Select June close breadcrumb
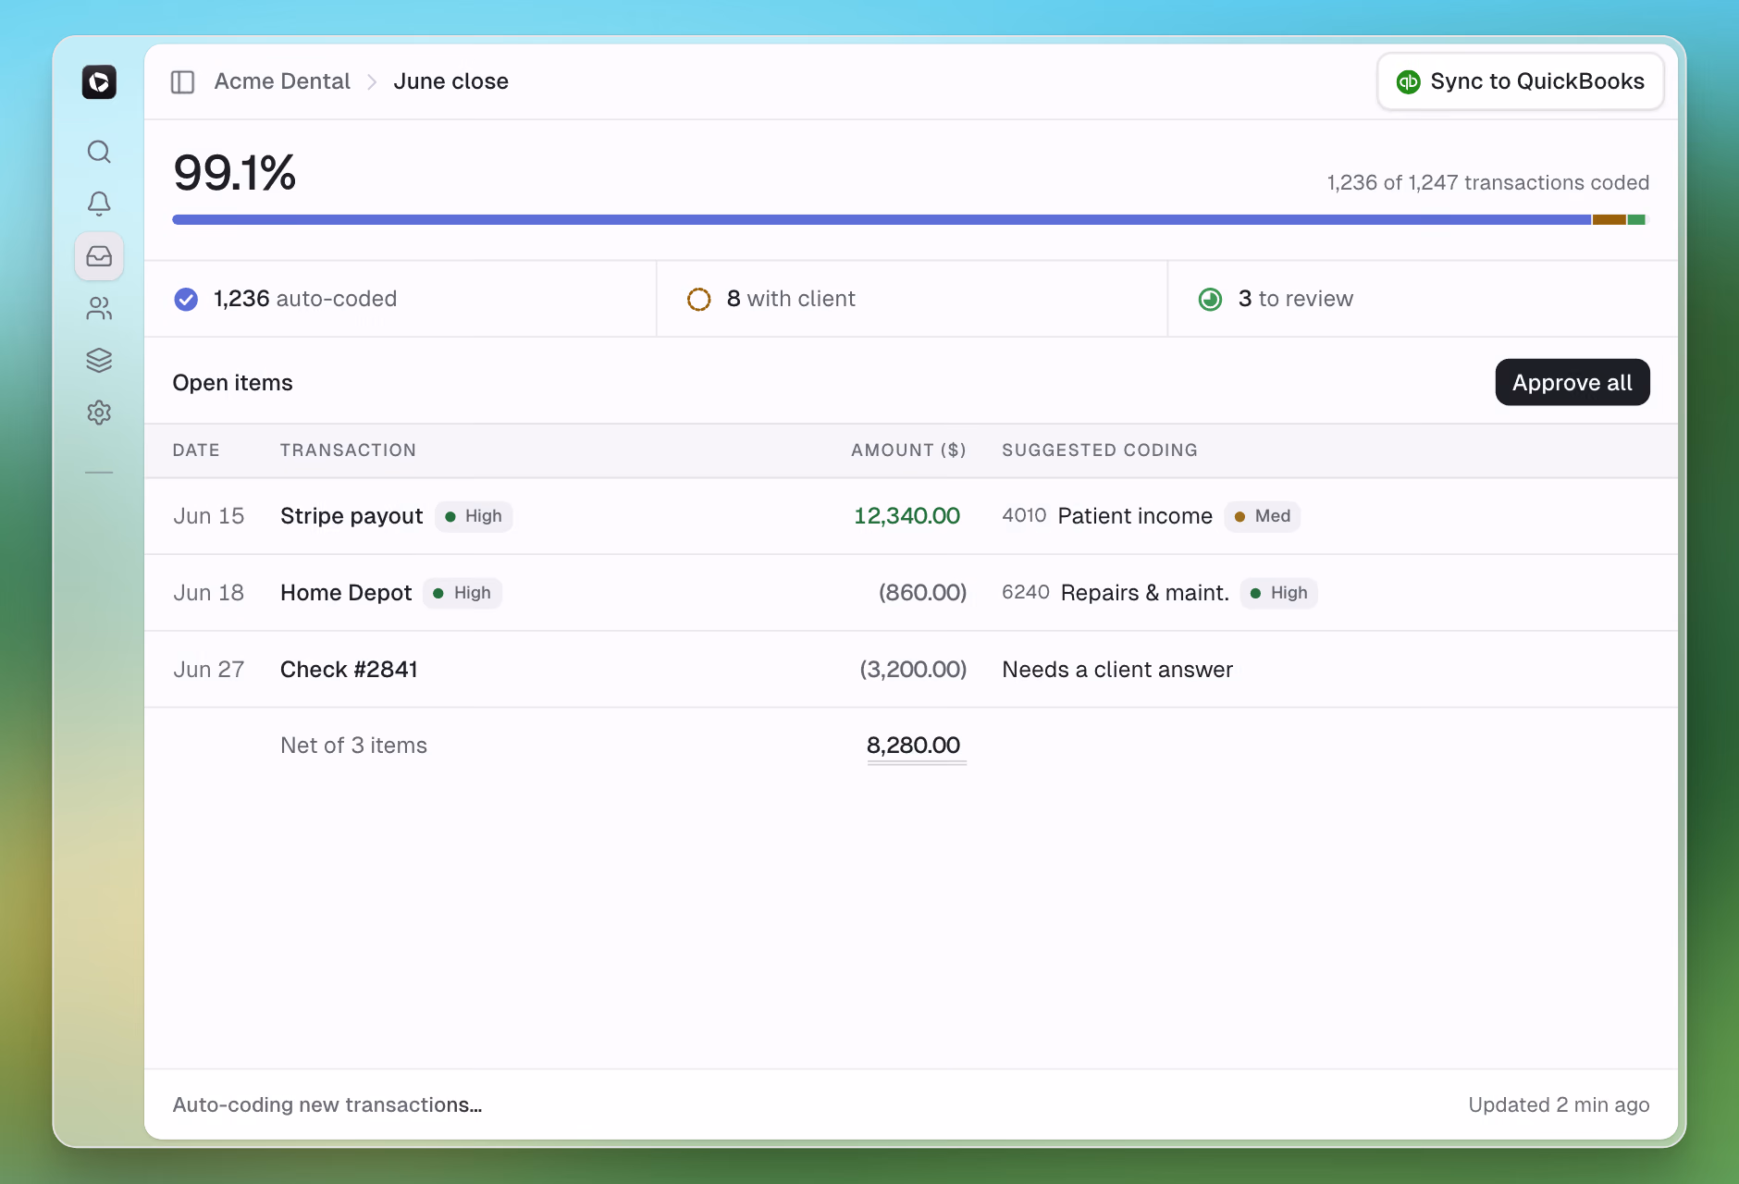Viewport: 1739px width, 1184px height. 450,81
